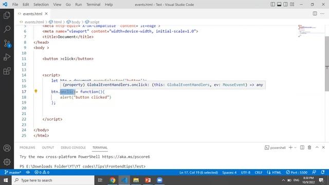Kill terminal with trash icon
This screenshot has height=185, width=329.
point(309,147)
